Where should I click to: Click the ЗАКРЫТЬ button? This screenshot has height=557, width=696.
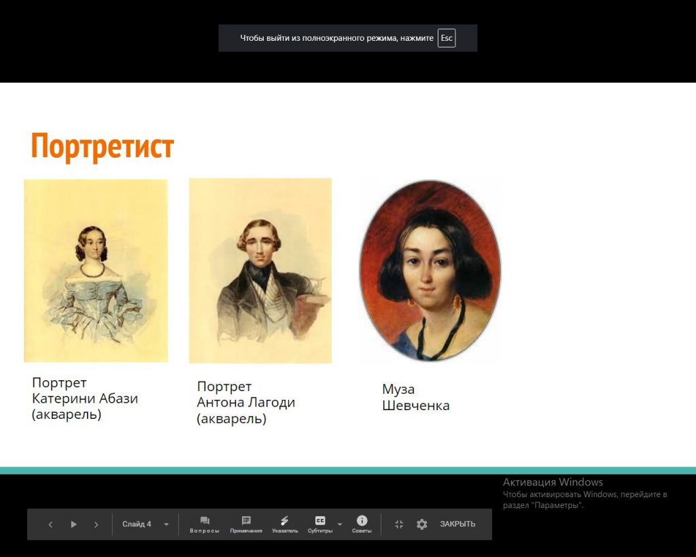[457, 524]
